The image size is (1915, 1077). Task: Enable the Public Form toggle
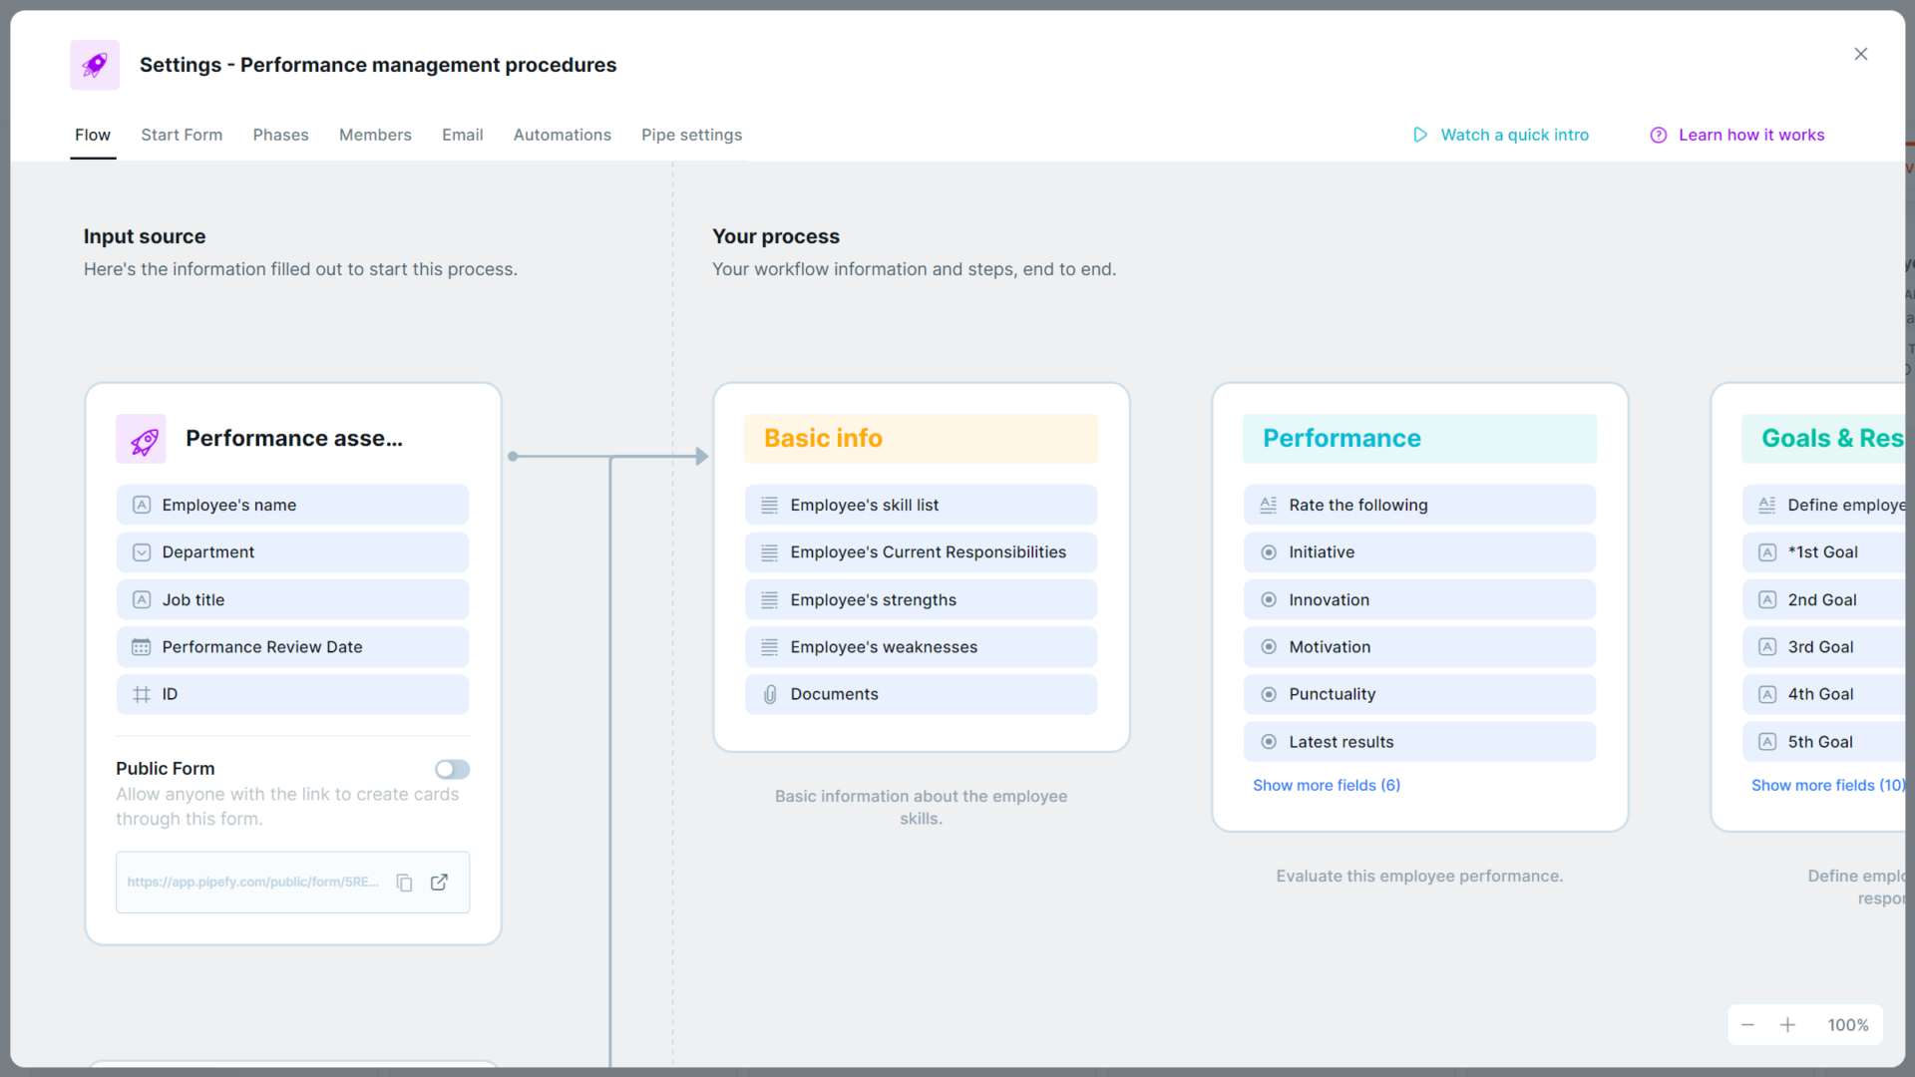click(452, 769)
